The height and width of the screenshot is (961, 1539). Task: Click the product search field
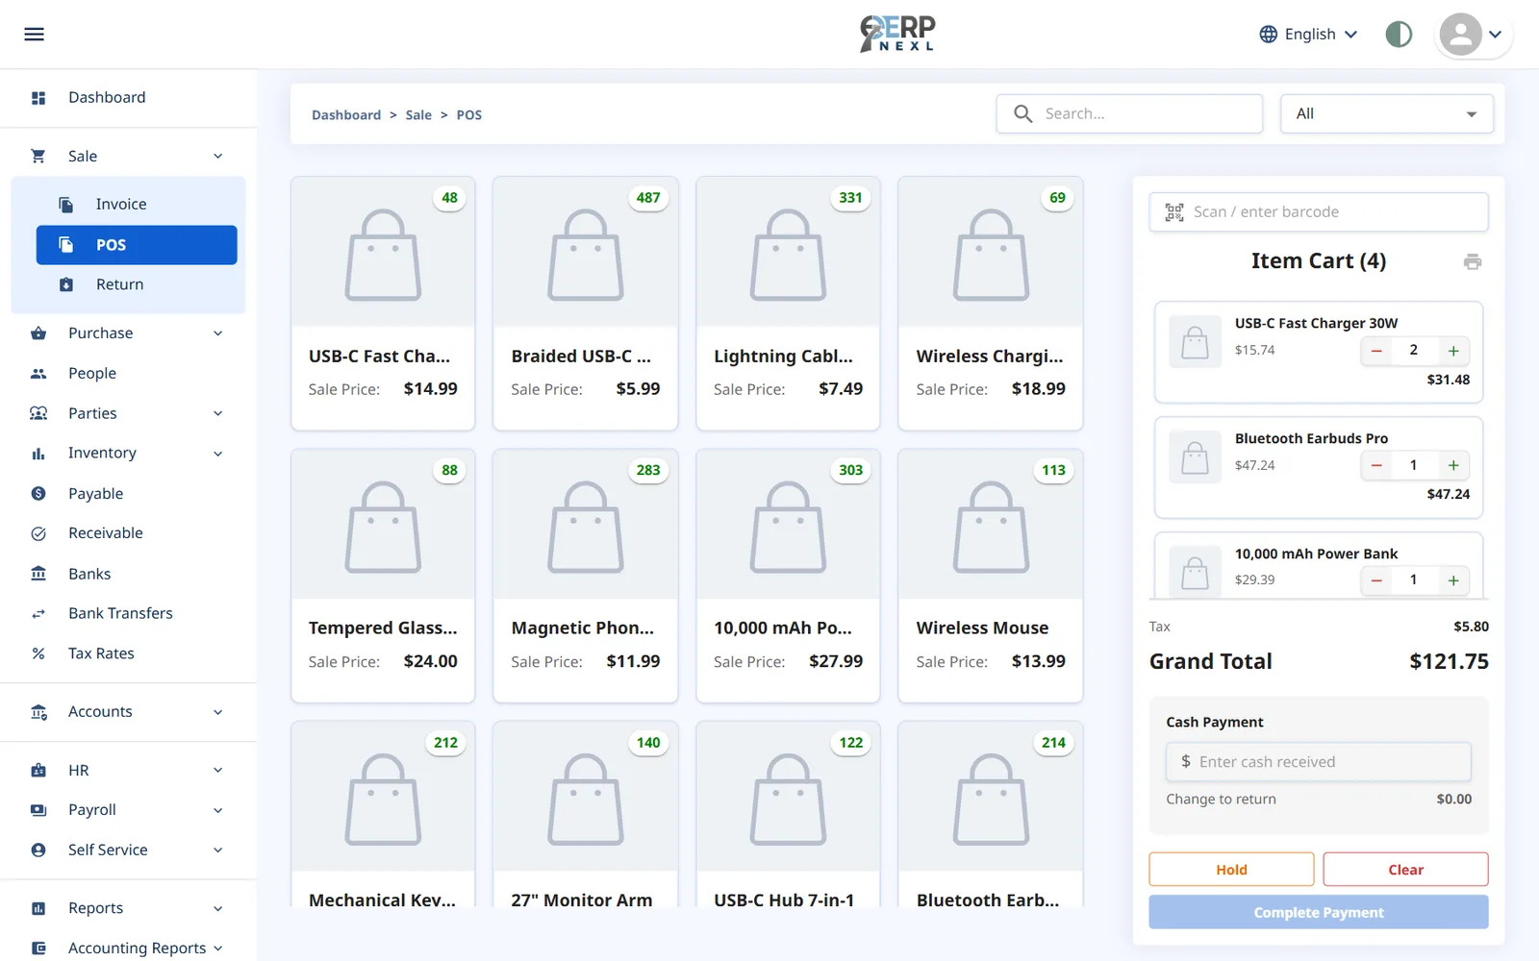[1129, 113]
